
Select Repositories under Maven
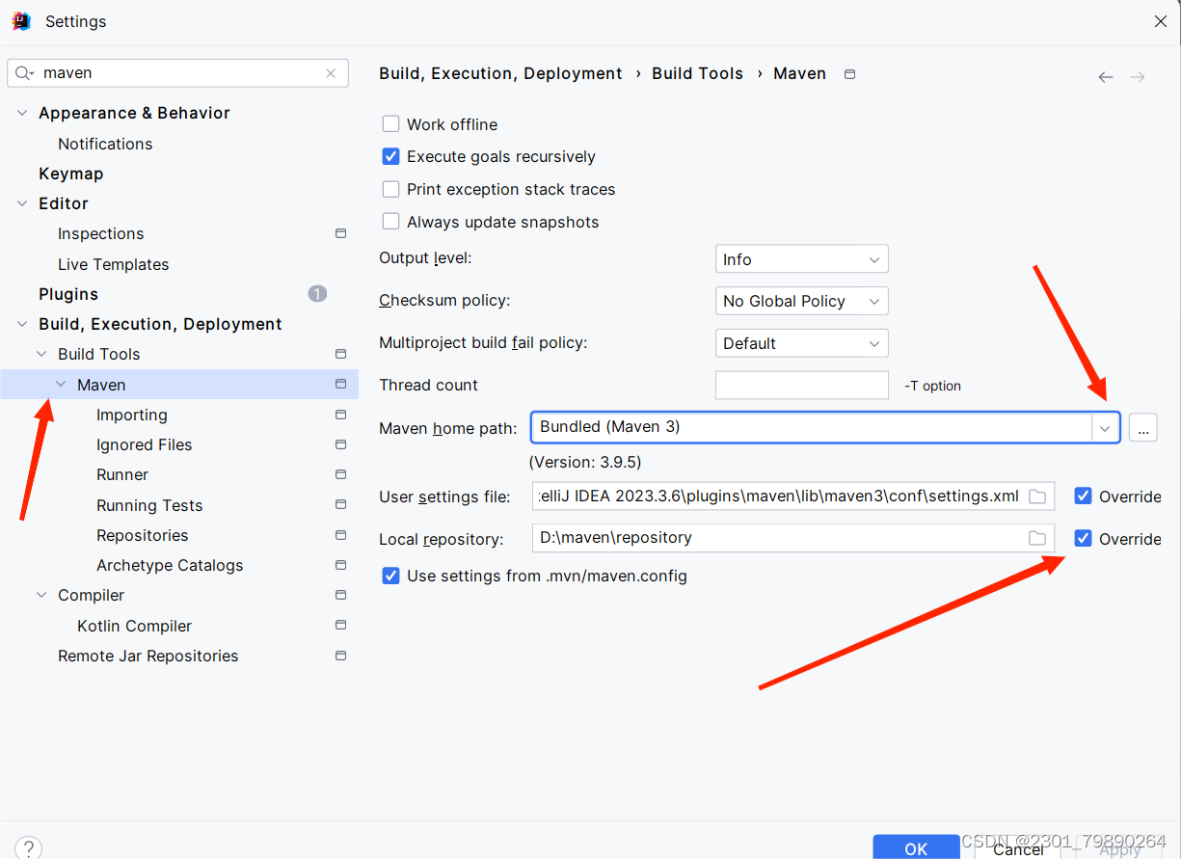[x=142, y=535]
